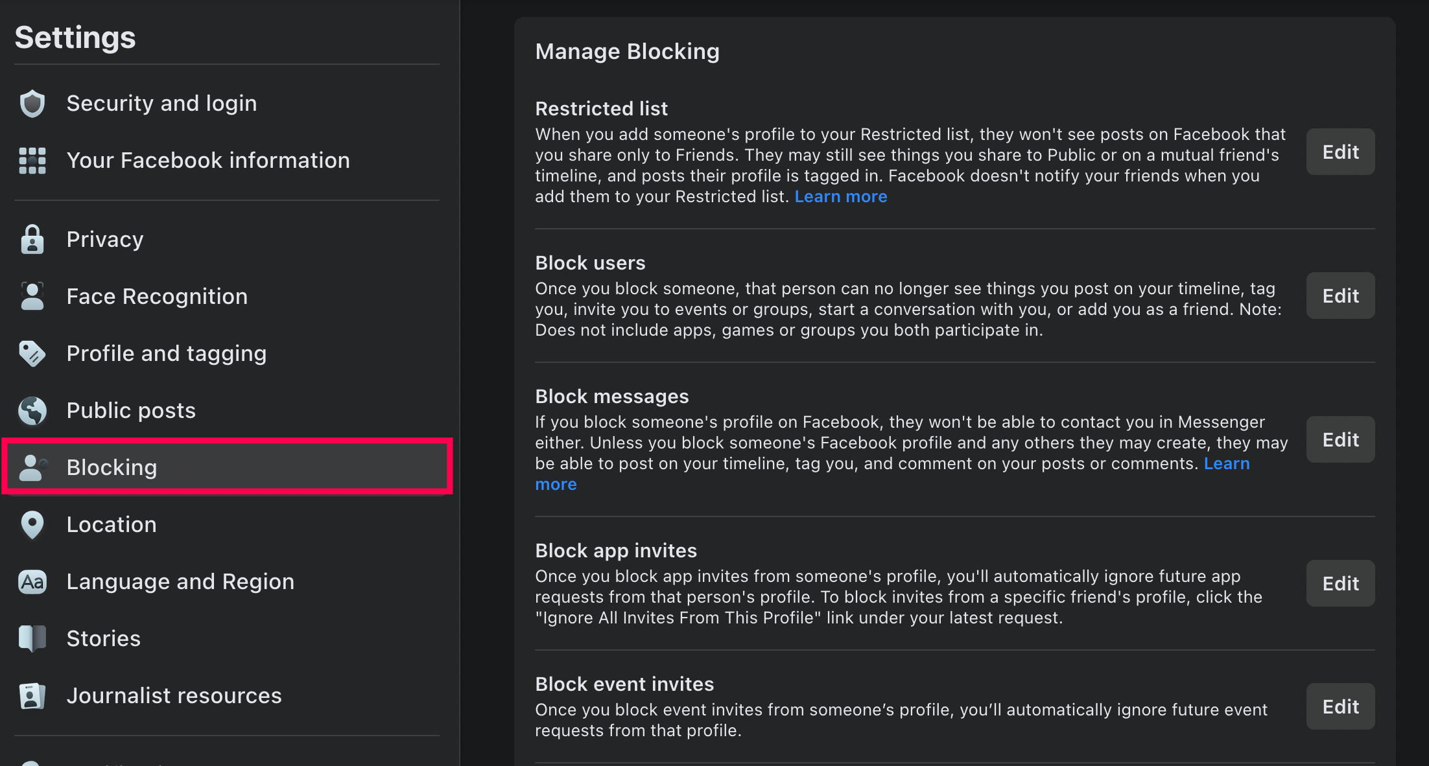Click the Stories book icon
Viewport: 1429px width, 766px height.
tap(32, 639)
